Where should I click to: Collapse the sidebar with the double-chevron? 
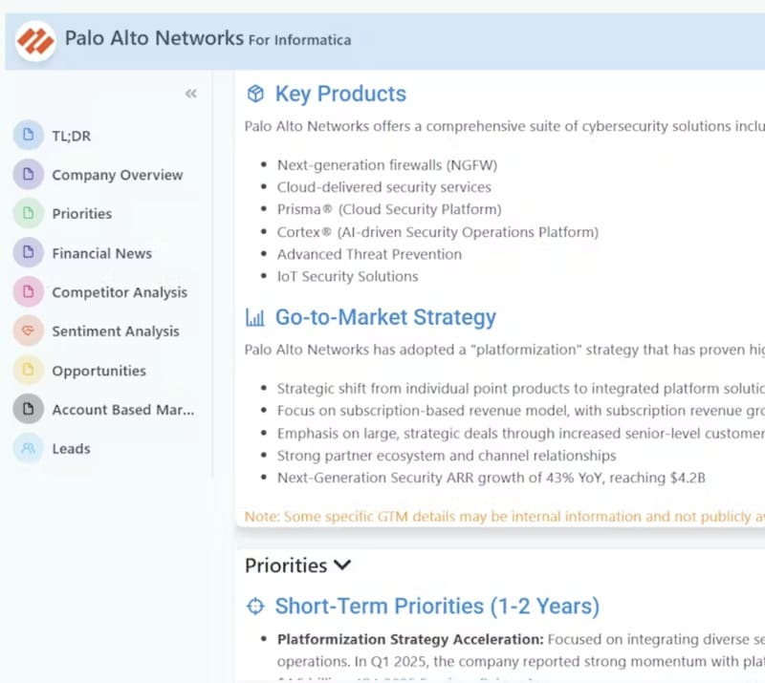click(190, 93)
